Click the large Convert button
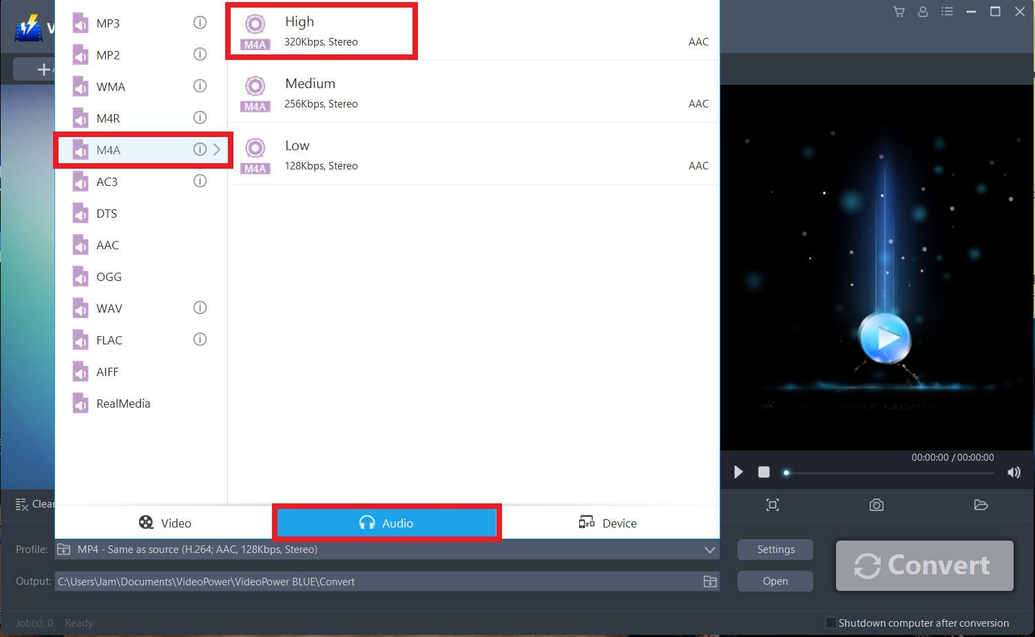1035x637 pixels. 924,565
